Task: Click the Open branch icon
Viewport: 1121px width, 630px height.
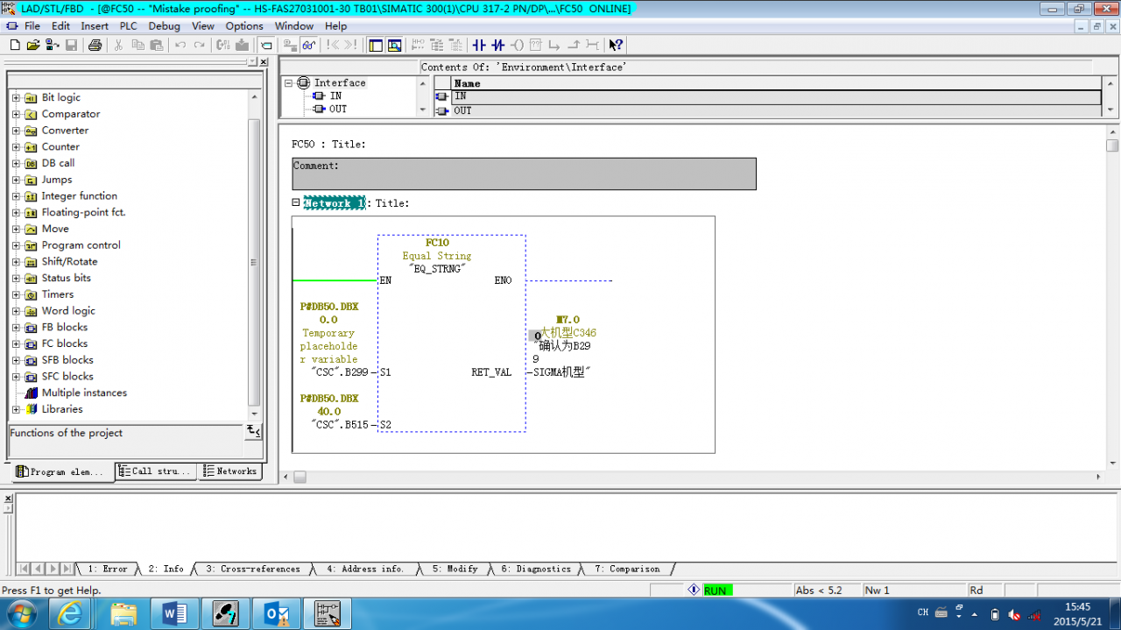Action: 555,45
